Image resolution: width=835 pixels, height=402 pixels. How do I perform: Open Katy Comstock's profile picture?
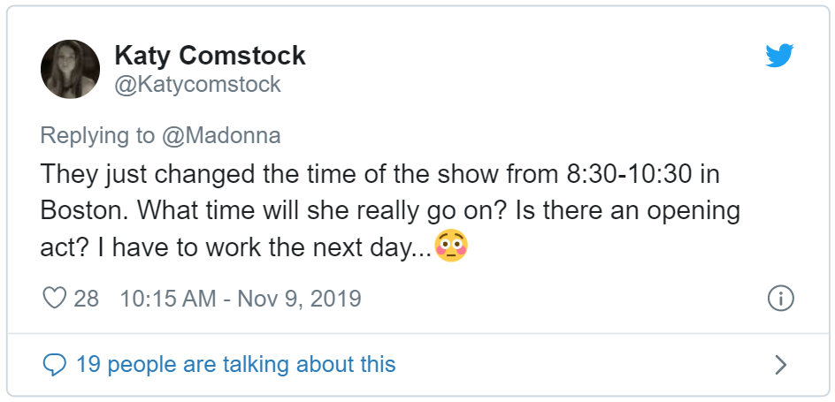pyautogui.click(x=70, y=69)
